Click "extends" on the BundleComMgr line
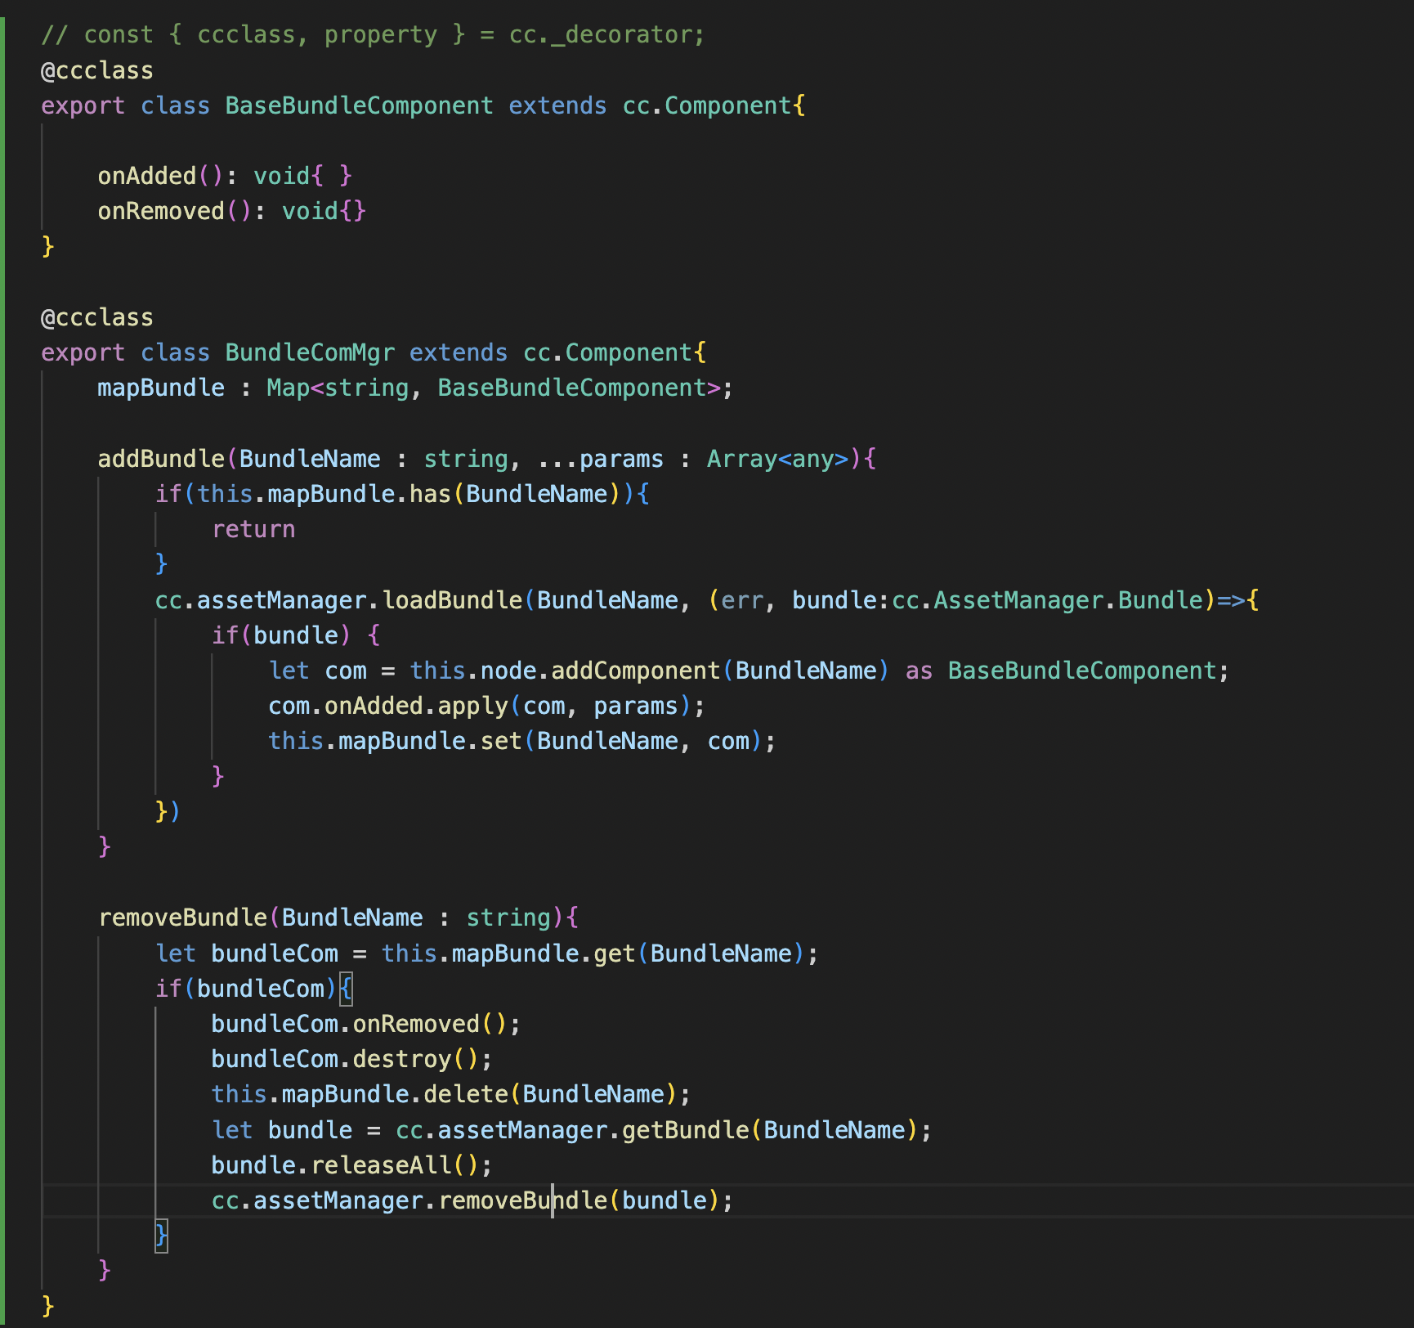The image size is (1414, 1328). point(459,352)
